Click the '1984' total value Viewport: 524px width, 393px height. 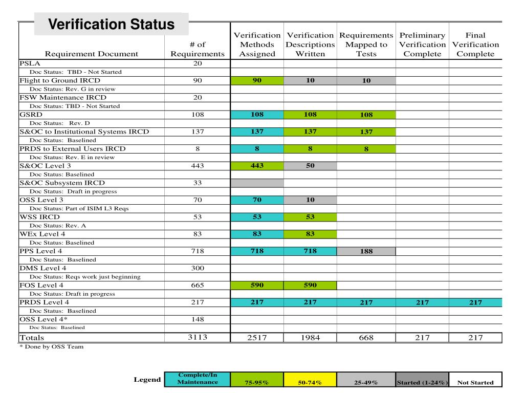(310, 338)
